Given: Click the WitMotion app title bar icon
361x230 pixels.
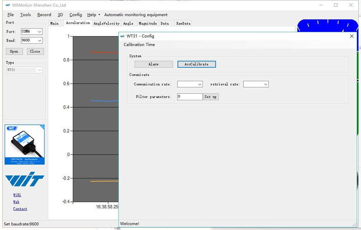Looking at the screenshot, I should (x=8, y=5).
